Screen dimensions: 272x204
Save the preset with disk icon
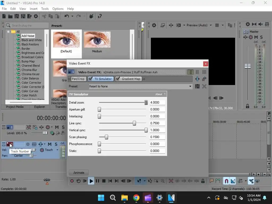[x=197, y=86]
